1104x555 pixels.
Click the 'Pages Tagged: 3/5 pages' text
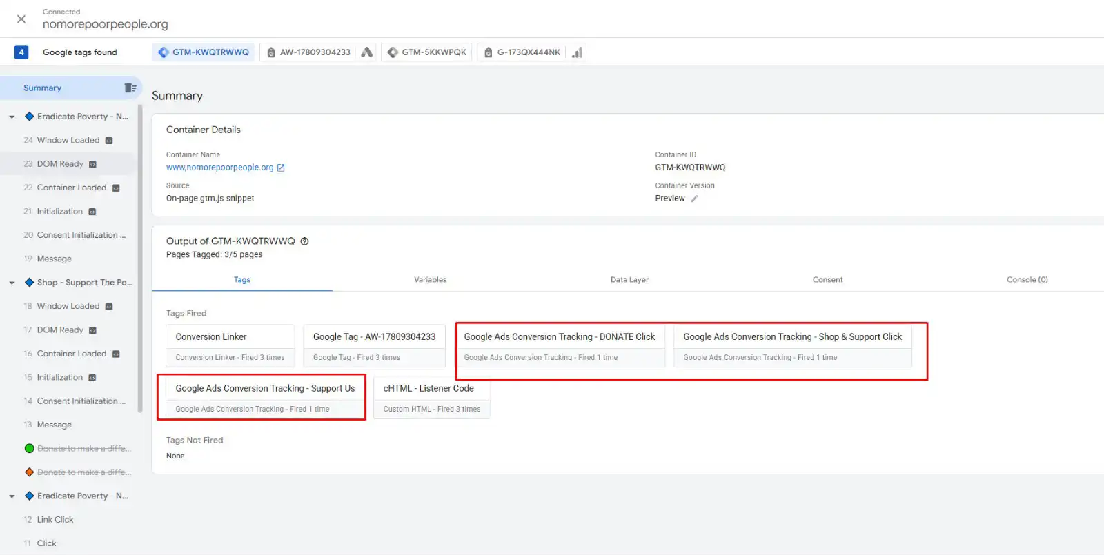coord(215,255)
